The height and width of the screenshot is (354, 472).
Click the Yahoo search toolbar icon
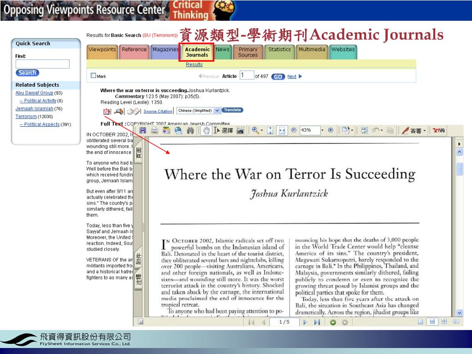(x=439, y=130)
